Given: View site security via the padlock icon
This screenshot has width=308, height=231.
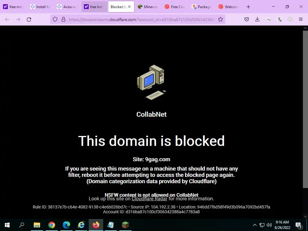Looking at the screenshot, I should pos(63,19).
